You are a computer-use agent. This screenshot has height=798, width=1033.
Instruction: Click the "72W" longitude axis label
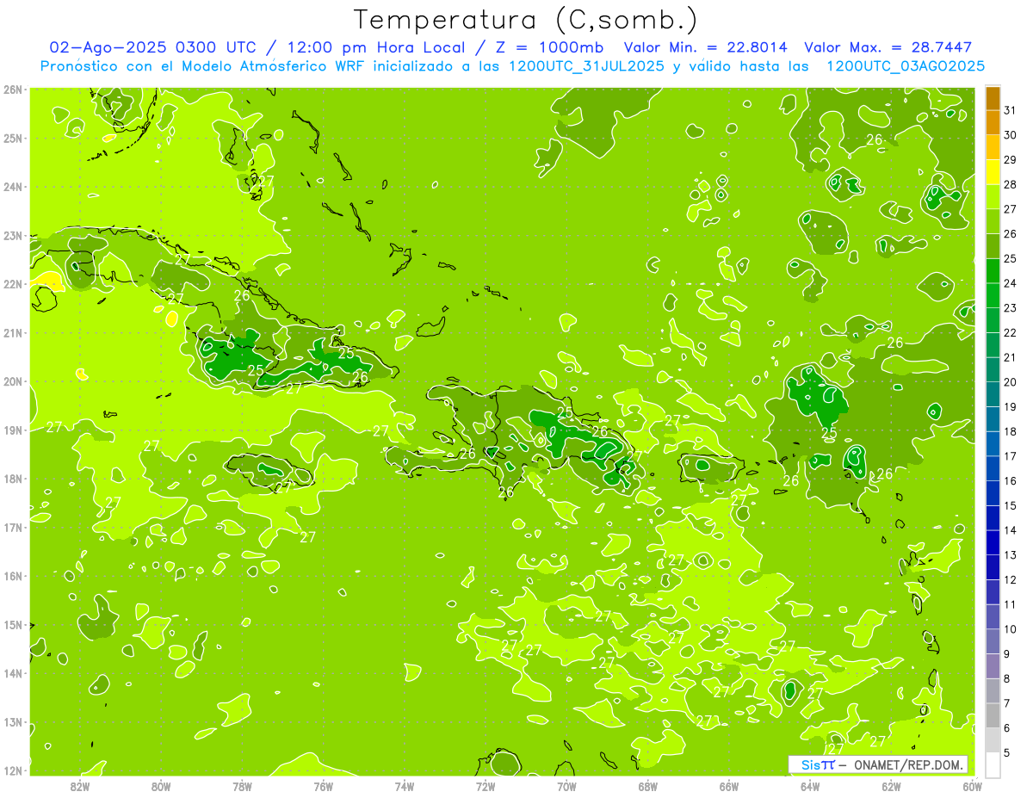pyautogui.click(x=486, y=786)
